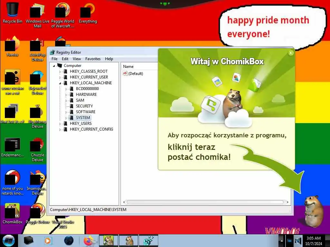Click the 'none of you...' desktop icon
This screenshot has width=330, height=247.
pyautogui.click(x=12, y=182)
